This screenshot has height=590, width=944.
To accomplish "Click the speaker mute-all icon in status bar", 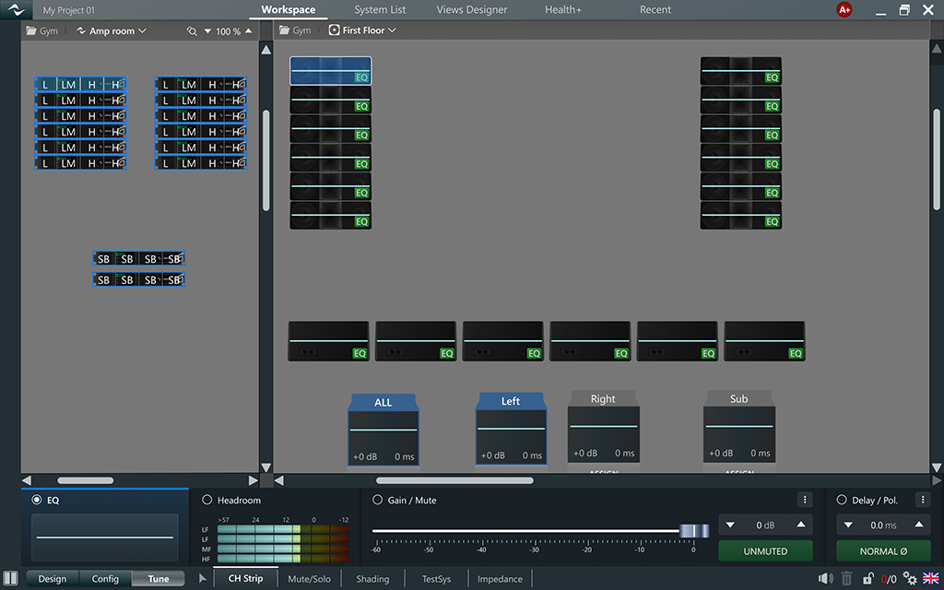I will click(x=825, y=579).
